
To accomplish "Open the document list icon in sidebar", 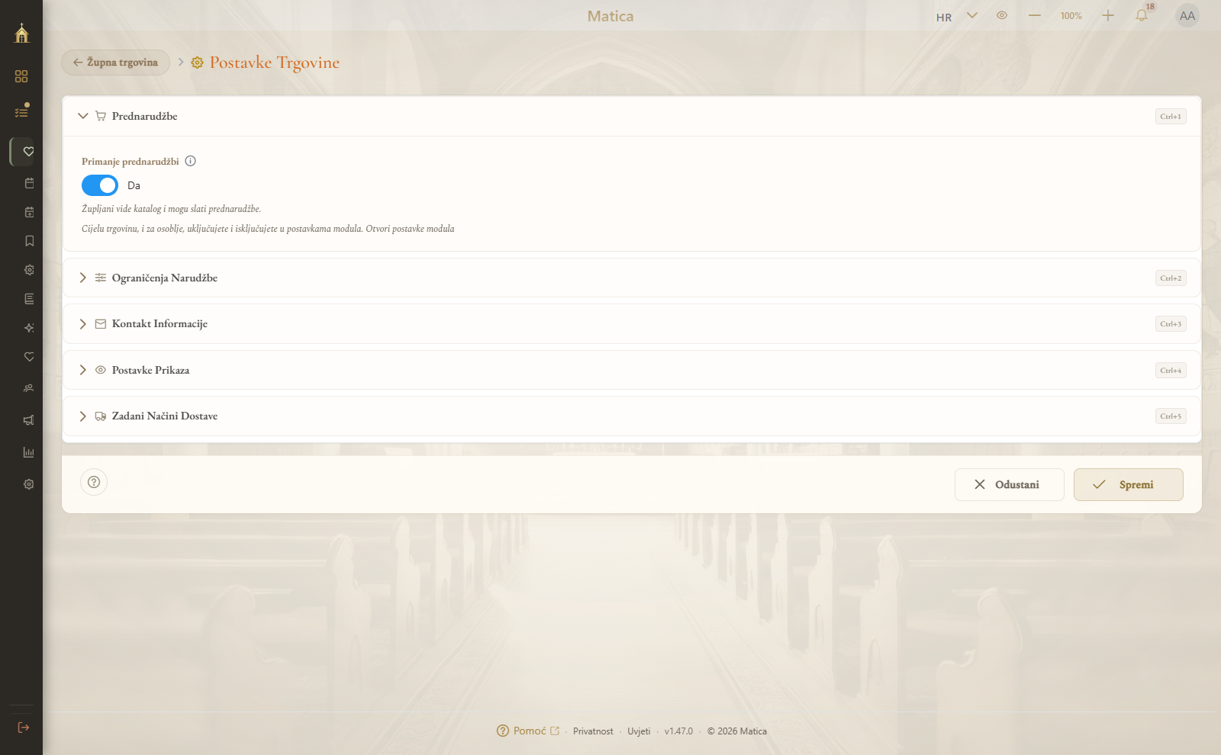I will (x=29, y=299).
